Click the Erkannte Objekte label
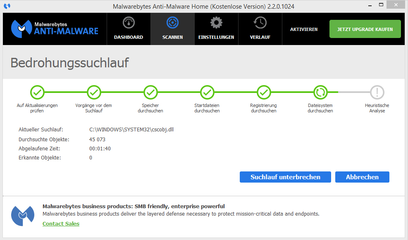Screen dimensions: 408x240 pyautogui.click(x=40, y=157)
